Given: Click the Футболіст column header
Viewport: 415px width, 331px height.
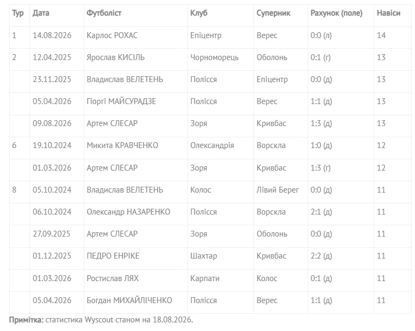Looking at the screenshot, I should click(104, 13).
